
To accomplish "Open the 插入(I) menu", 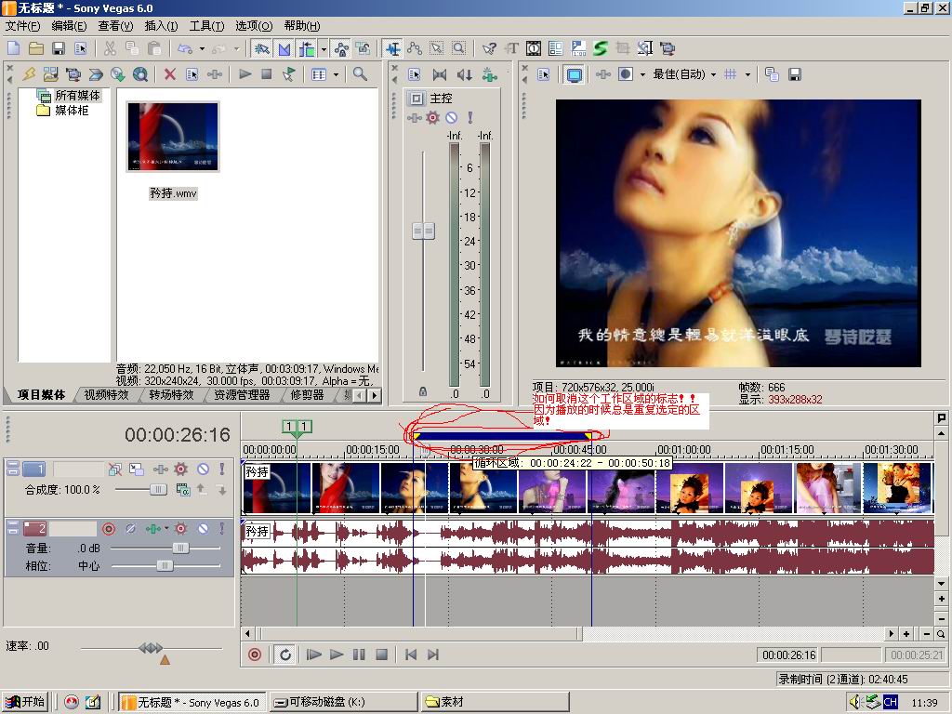I will (162, 26).
